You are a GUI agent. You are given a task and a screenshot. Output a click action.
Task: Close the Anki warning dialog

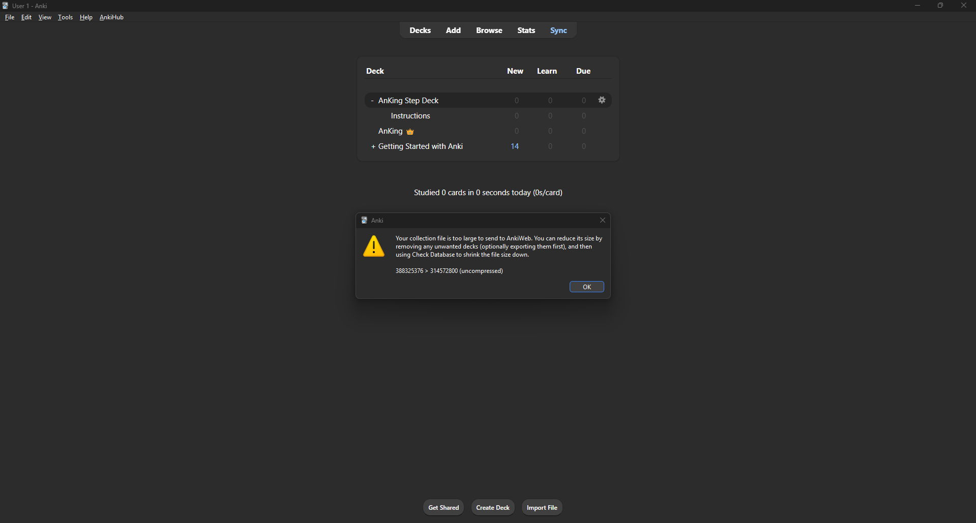click(x=603, y=220)
